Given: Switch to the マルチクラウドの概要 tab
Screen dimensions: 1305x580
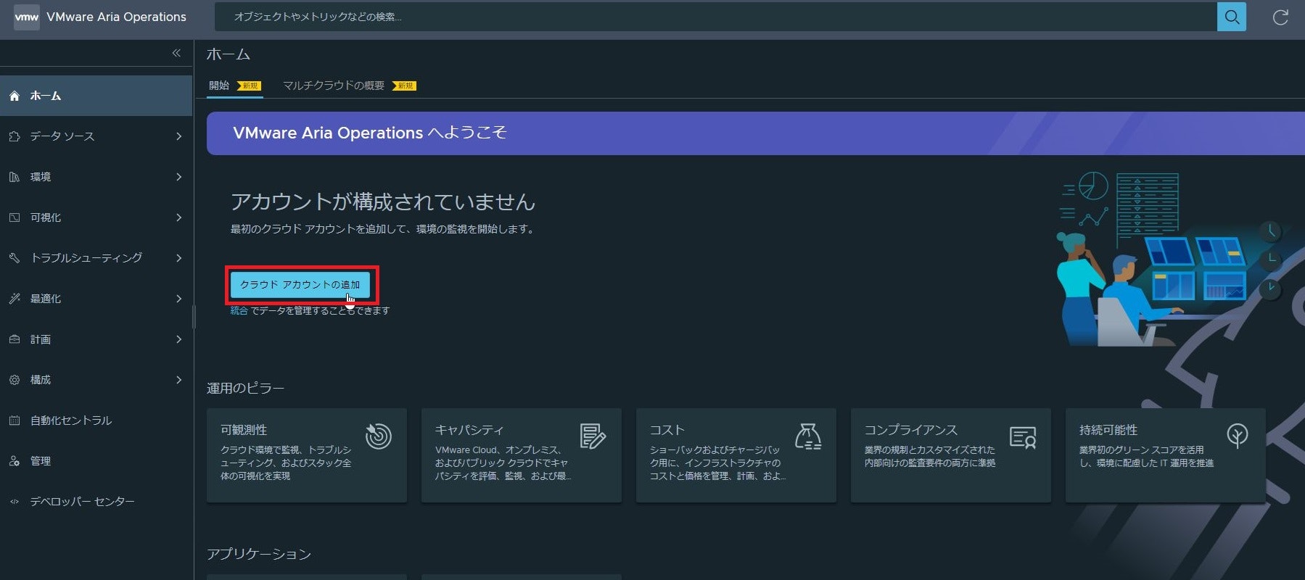Looking at the screenshot, I should pos(349,86).
